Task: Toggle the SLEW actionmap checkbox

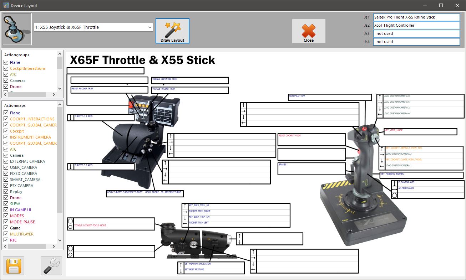Action: [6, 204]
